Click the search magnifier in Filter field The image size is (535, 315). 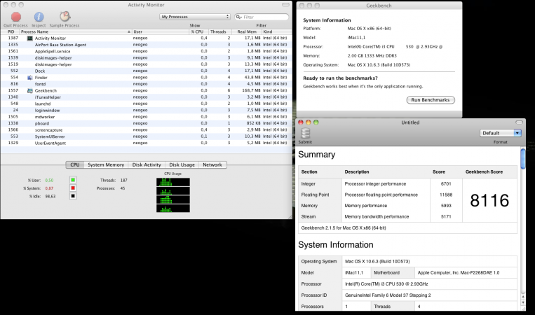click(x=239, y=17)
